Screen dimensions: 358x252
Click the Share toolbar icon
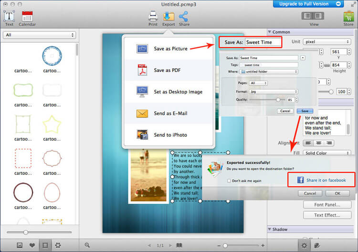coord(184,19)
